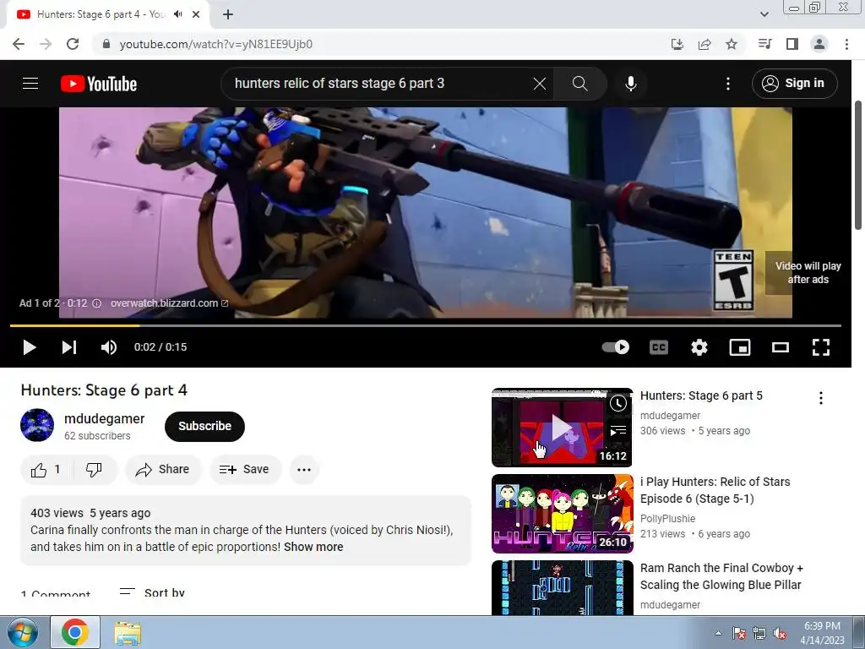
Task: Open Ram Ranch the Final Cowboy video
Action: [721, 576]
